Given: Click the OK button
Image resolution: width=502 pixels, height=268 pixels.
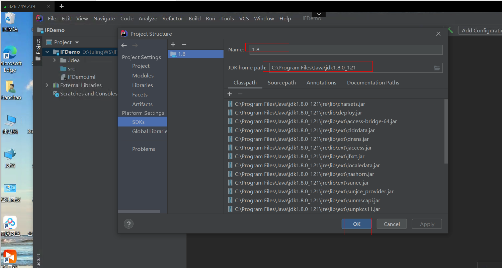Looking at the screenshot, I should pyautogui.click(x=357, y=224).
